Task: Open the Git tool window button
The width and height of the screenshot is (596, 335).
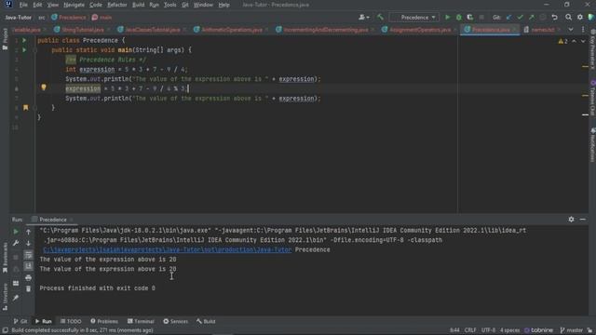Action: pyautogui.click(x=20, y=321)
